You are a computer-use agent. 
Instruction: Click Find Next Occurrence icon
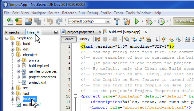click(x=141, y=39)
